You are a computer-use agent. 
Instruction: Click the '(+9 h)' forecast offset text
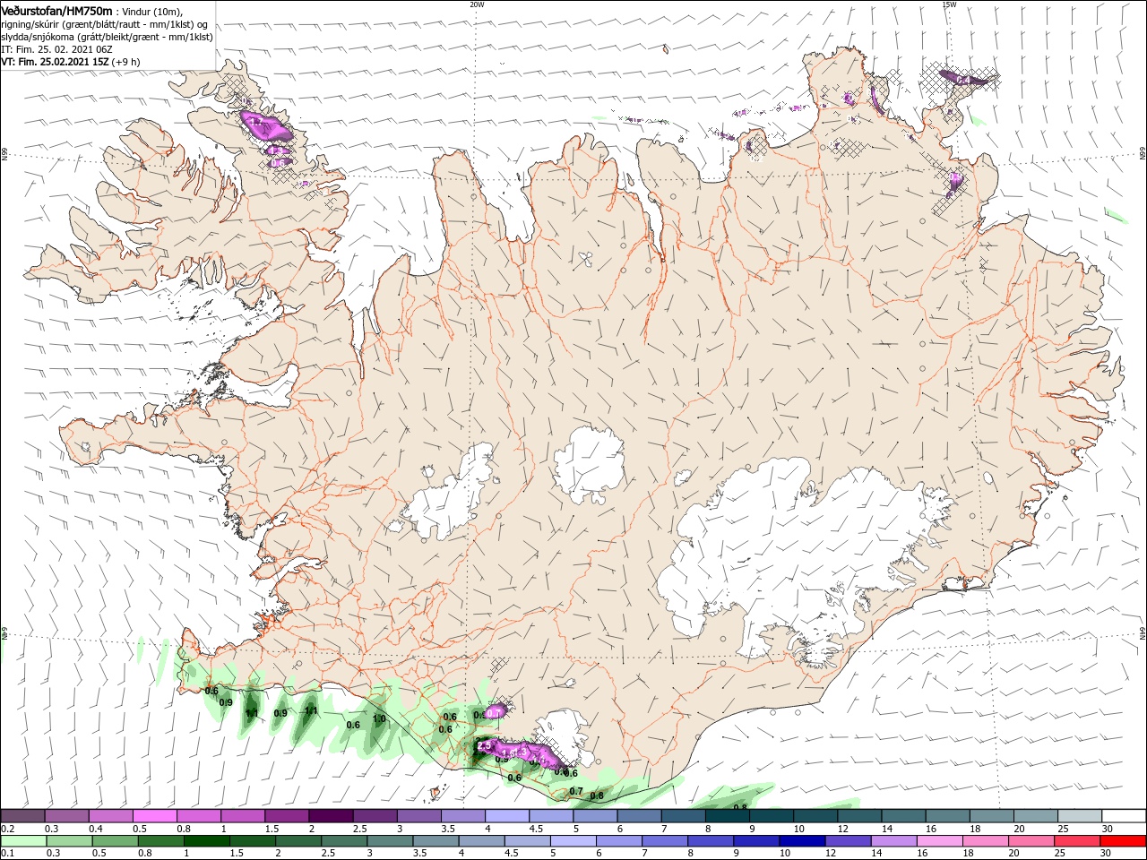pos(126,62)
